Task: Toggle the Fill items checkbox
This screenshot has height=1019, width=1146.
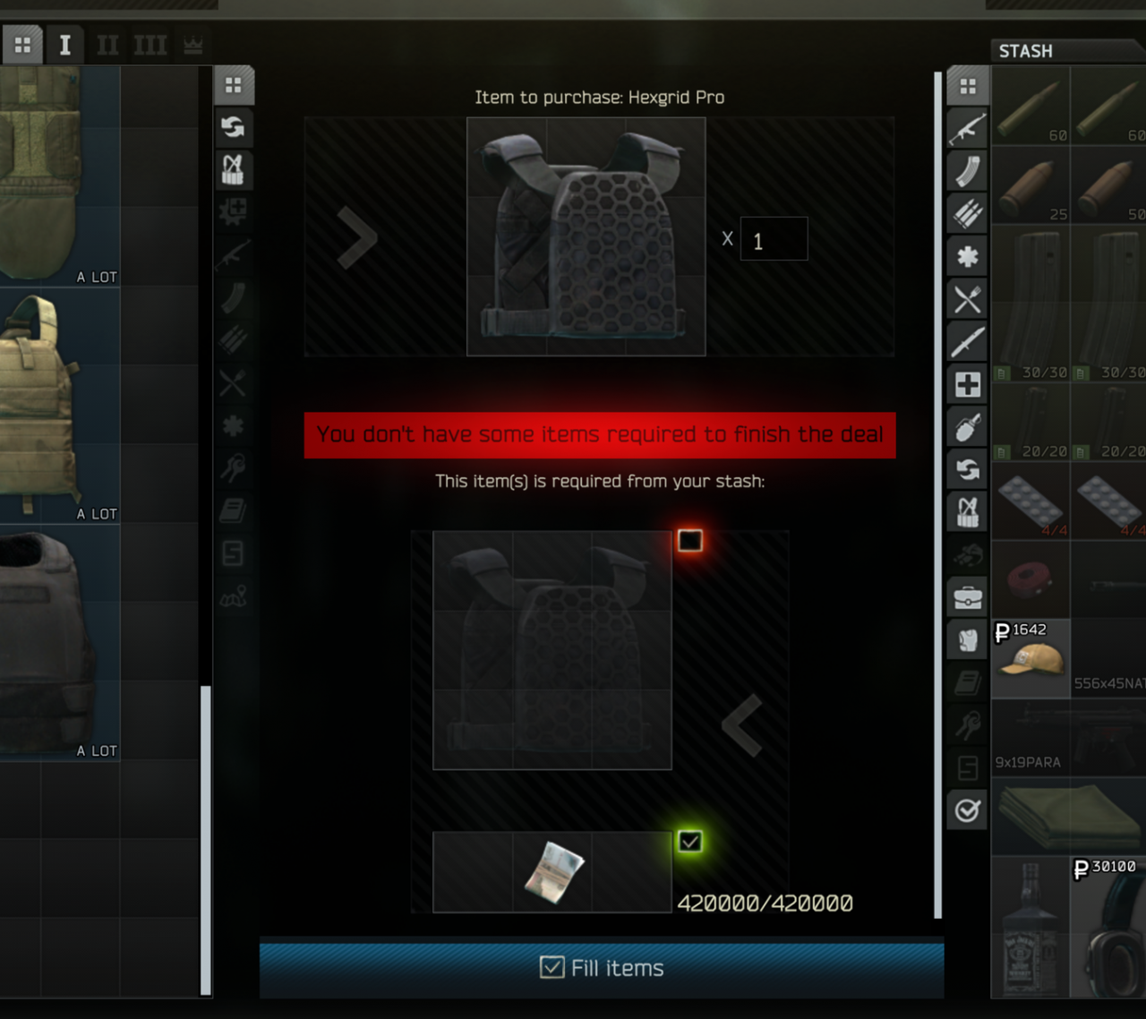Action: click(552, 967)
